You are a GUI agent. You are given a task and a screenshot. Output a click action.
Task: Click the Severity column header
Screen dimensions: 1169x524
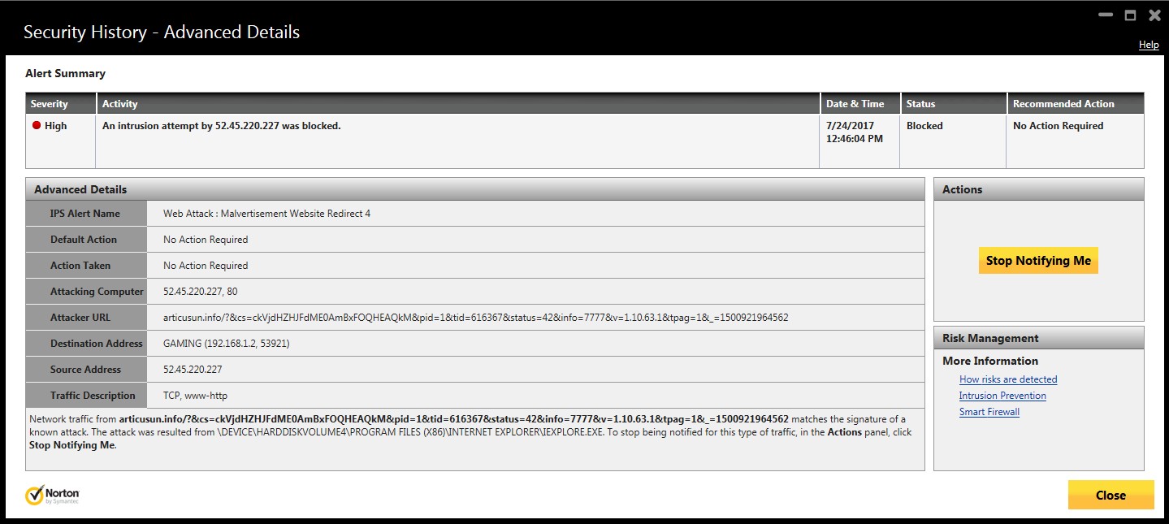[50, 104]
